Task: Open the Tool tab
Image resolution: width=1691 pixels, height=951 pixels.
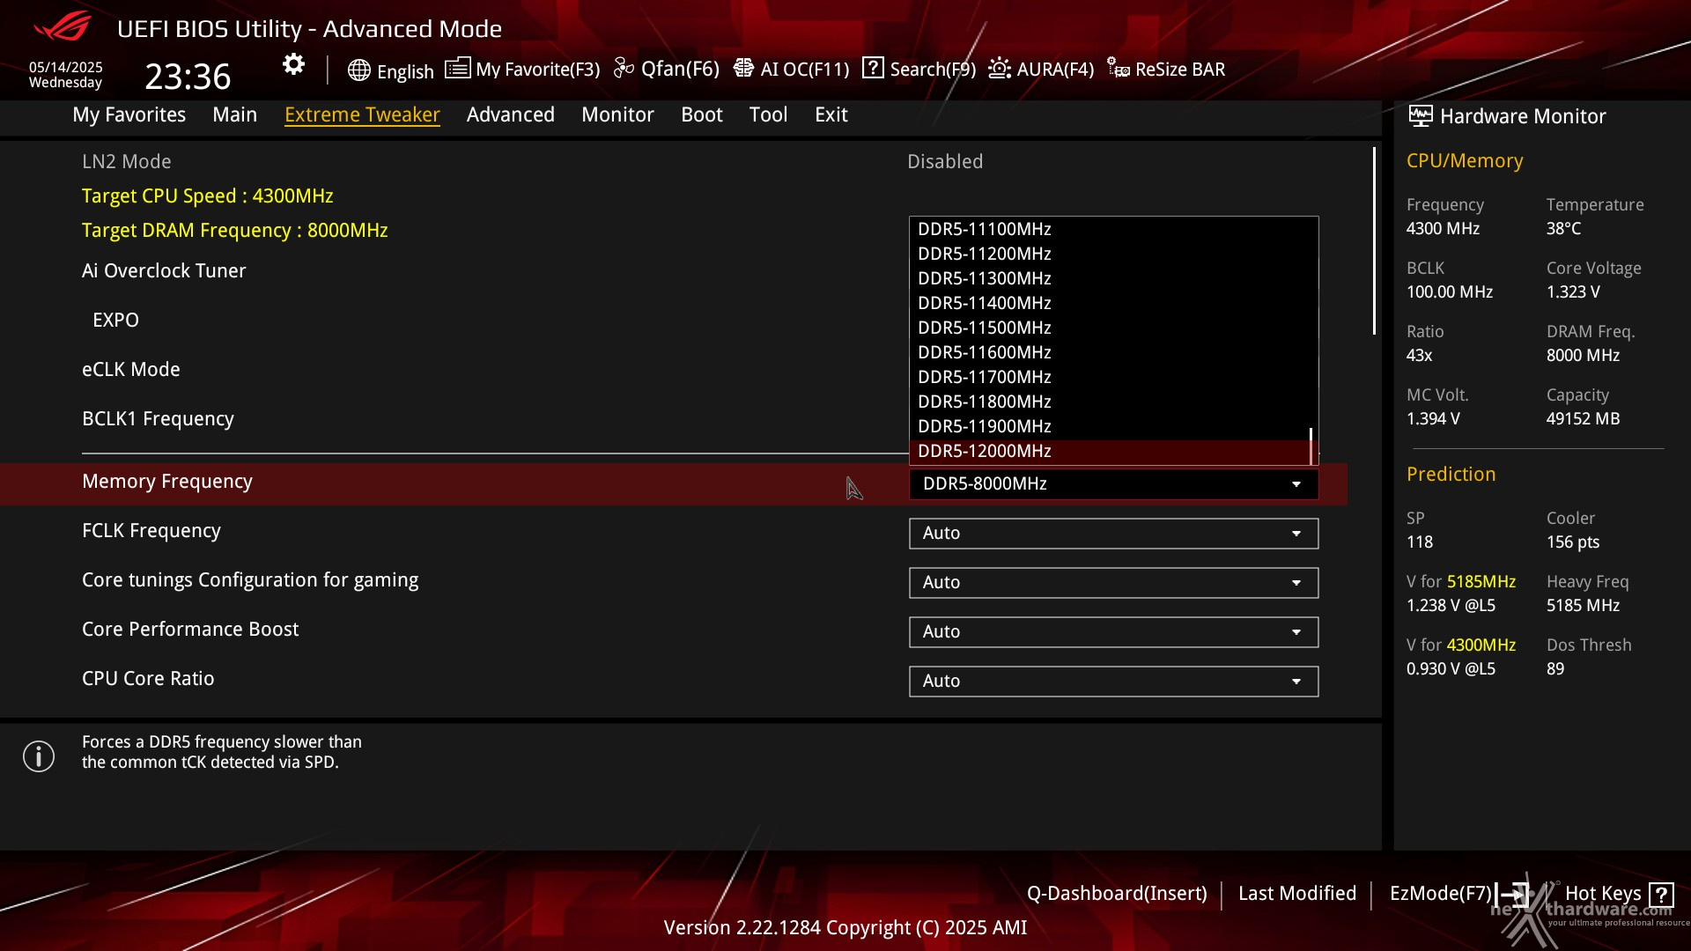Action: (769, 114)
